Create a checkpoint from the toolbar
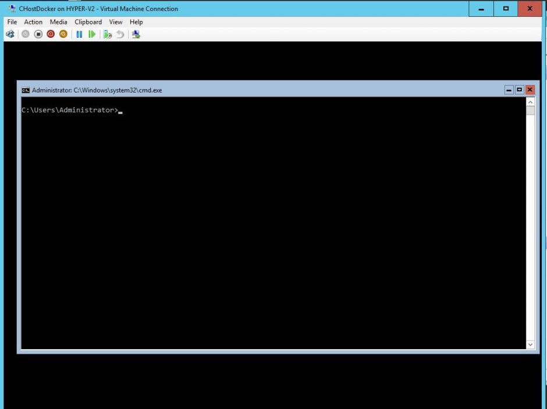The image size is (547, 409). 107,34
